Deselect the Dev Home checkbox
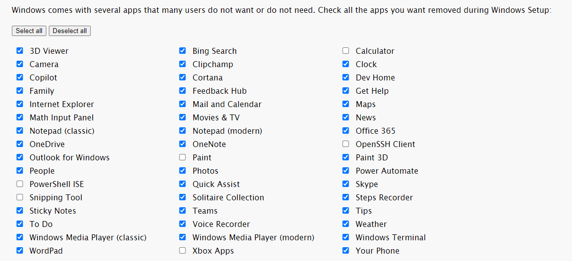 (x=346, y=77)
